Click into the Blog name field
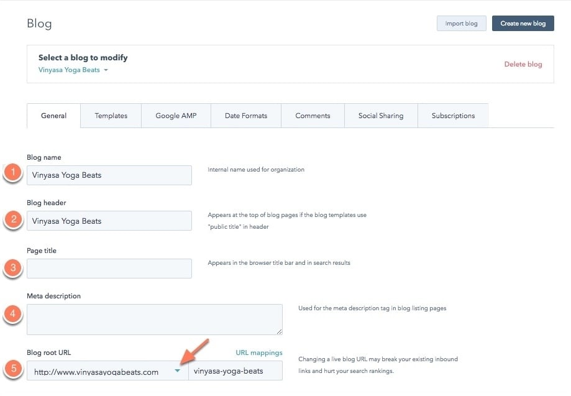 [109, 175]
